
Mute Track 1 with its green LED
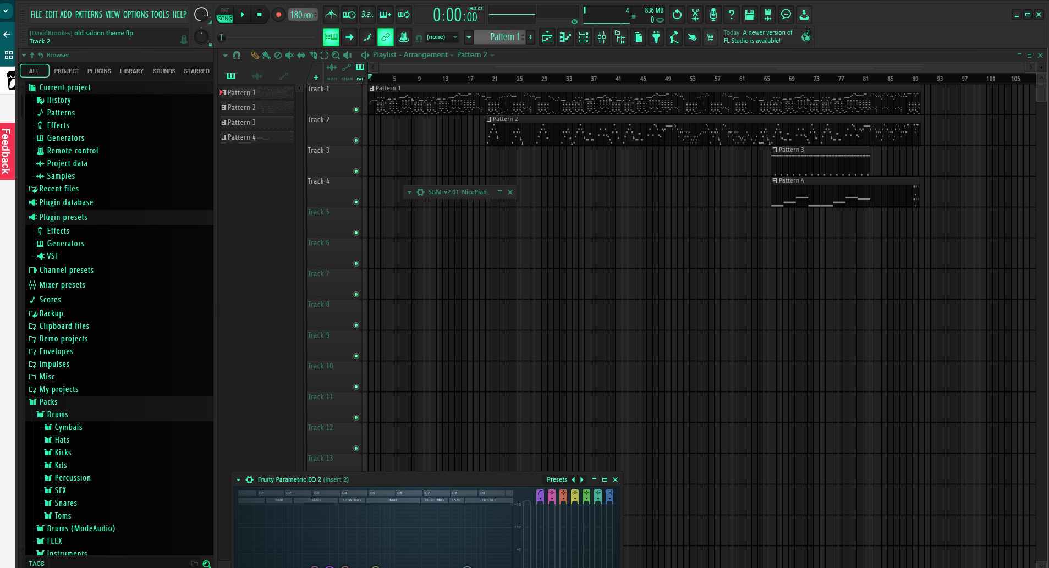coord(356,110)
